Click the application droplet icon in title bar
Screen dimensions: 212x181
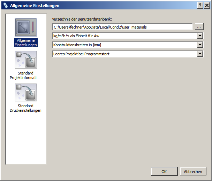click(6, 6)
